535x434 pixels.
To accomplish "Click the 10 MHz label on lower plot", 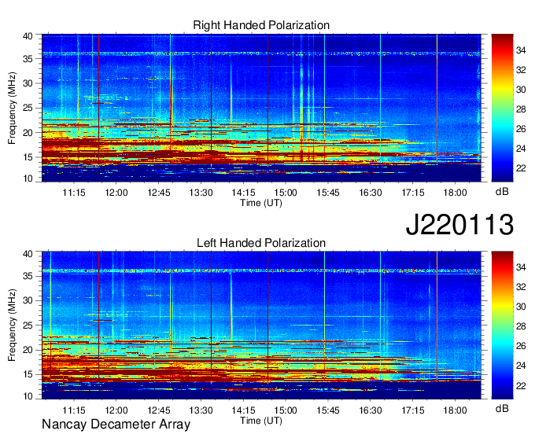I will click(28, 396).
